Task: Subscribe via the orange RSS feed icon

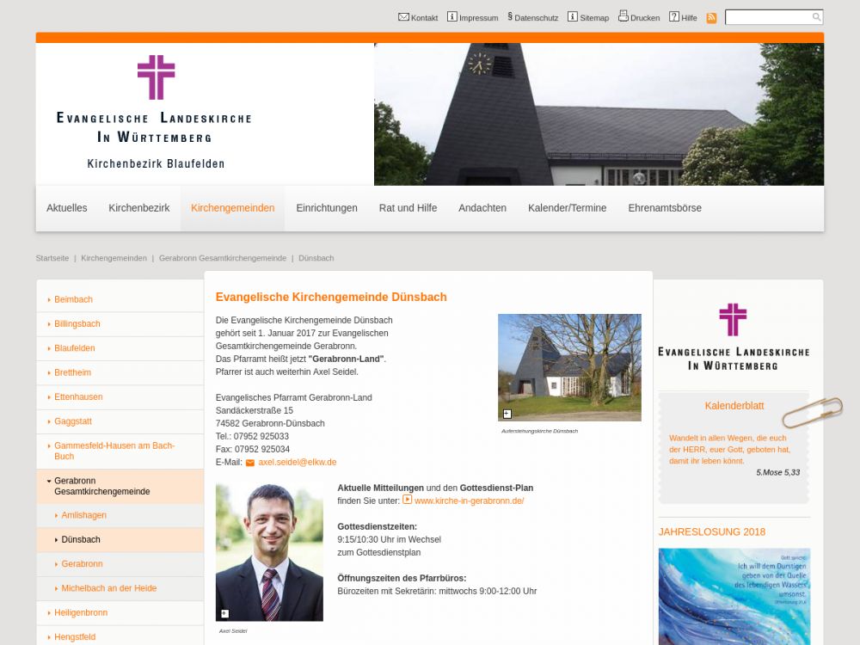Action: 711,18
